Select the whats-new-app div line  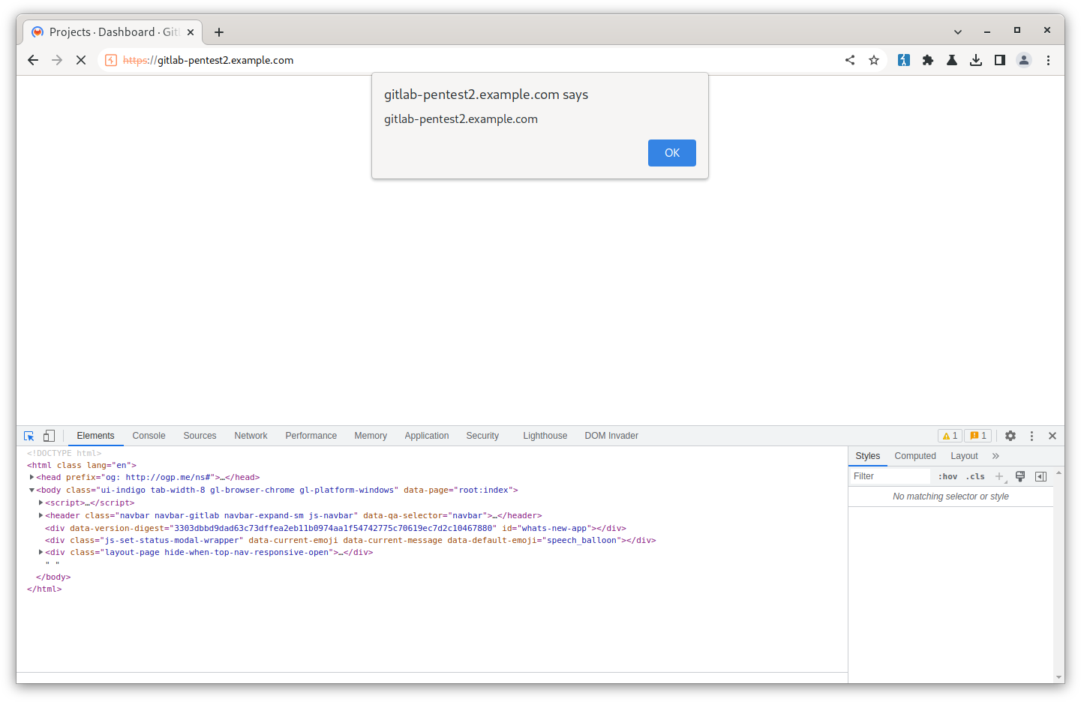335,528
